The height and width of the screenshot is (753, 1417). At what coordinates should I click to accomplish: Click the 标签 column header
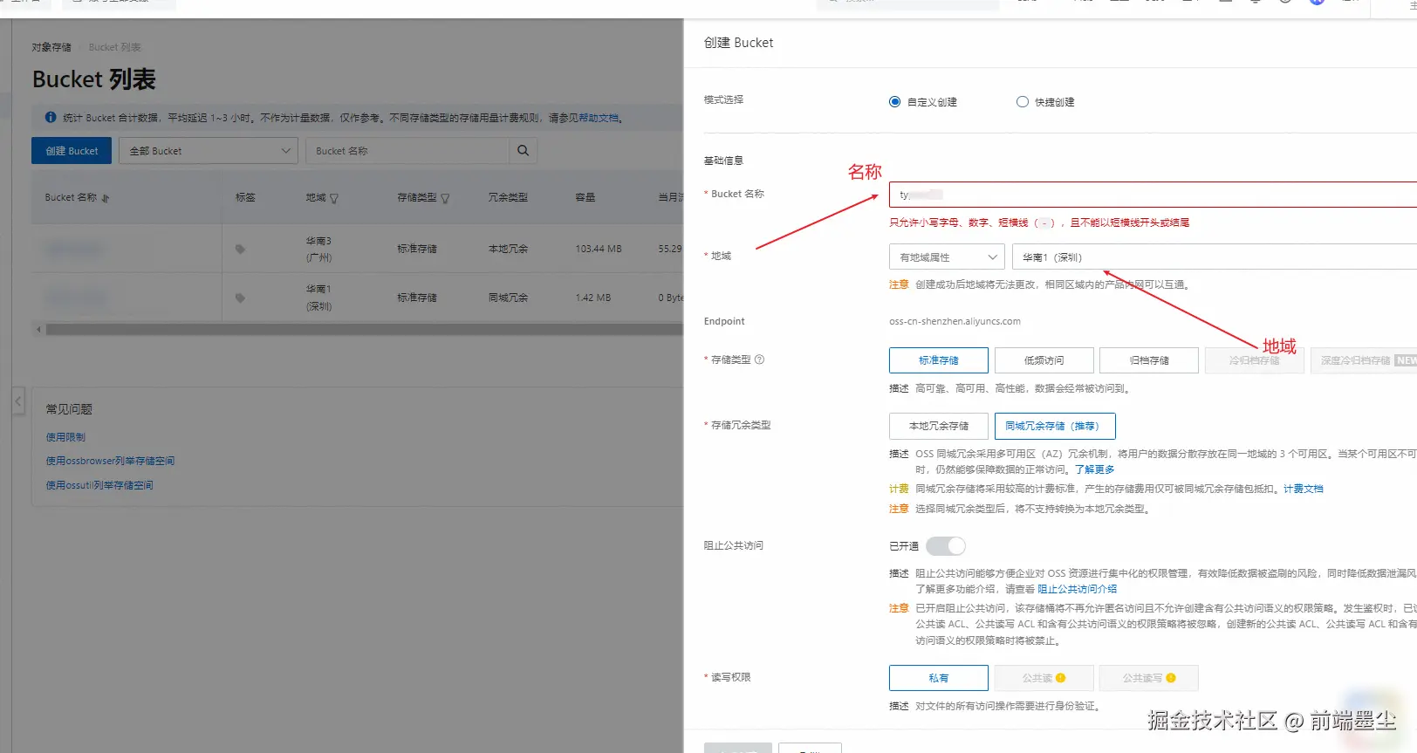[245, 198]
